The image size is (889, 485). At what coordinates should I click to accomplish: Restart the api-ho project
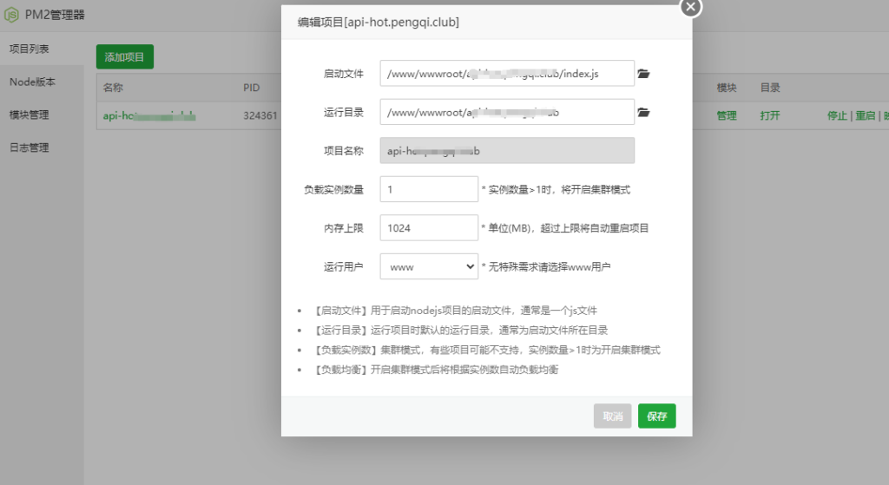tap(866, 115)
